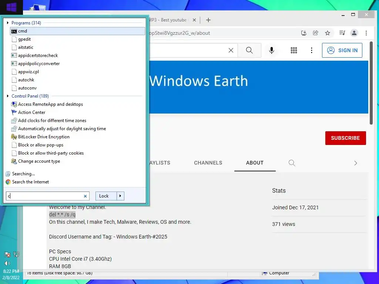Bookmark this page with the star
The height and width of the screenshot is (284, 379).
328,33
